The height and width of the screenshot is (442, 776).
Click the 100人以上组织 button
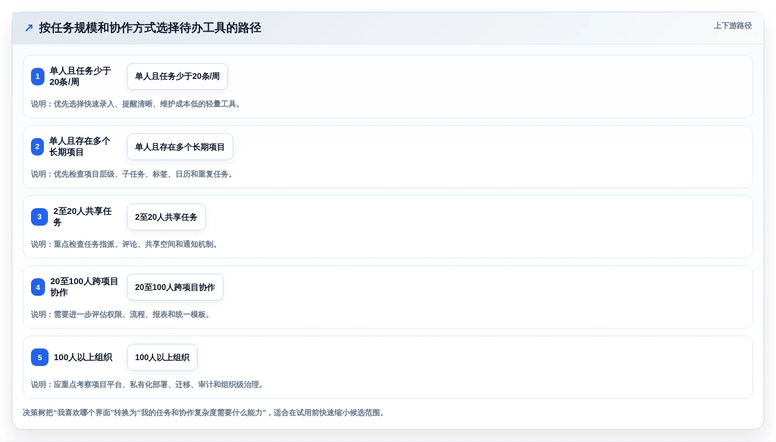coord(162,357)
